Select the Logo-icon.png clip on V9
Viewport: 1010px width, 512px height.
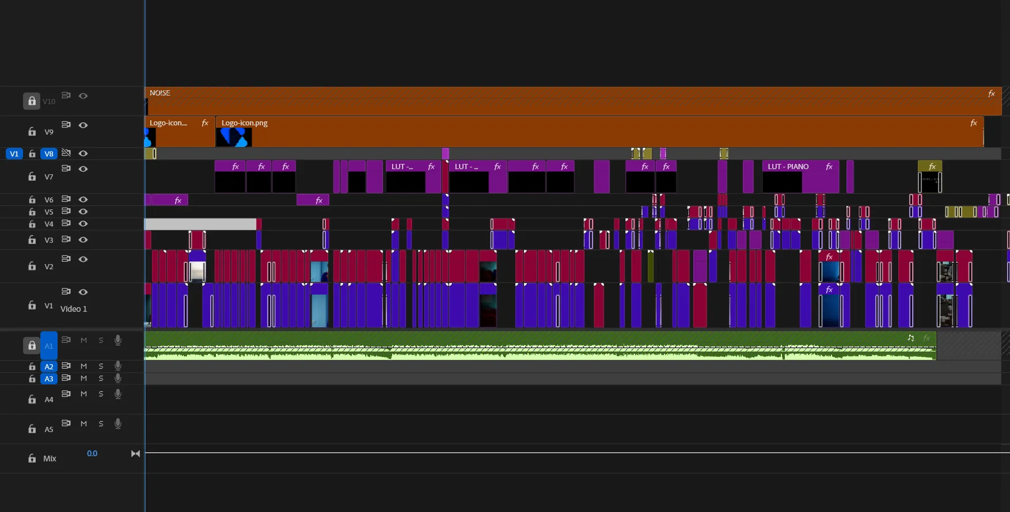pos(599,132)
